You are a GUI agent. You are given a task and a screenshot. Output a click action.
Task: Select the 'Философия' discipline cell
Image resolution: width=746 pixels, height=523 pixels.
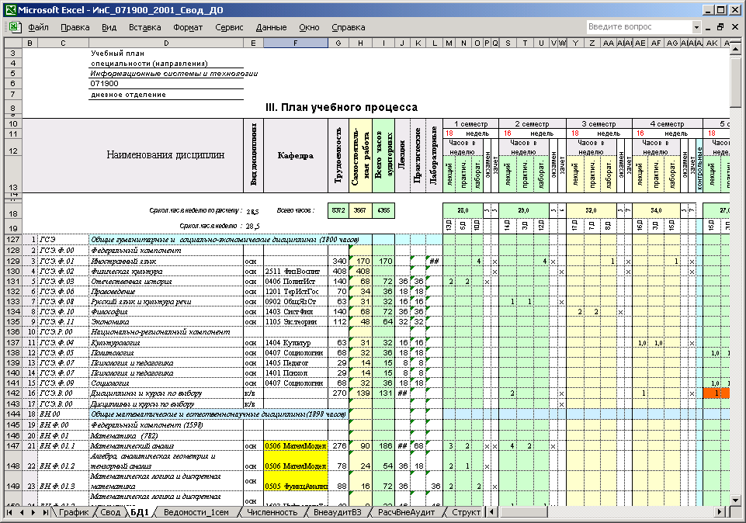[x=166, y=312]
